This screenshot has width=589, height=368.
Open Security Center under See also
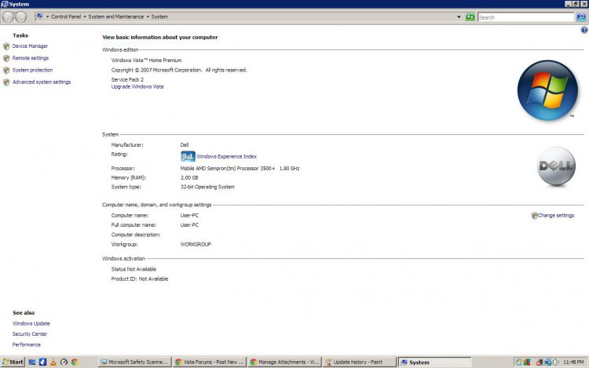[30, 333]
